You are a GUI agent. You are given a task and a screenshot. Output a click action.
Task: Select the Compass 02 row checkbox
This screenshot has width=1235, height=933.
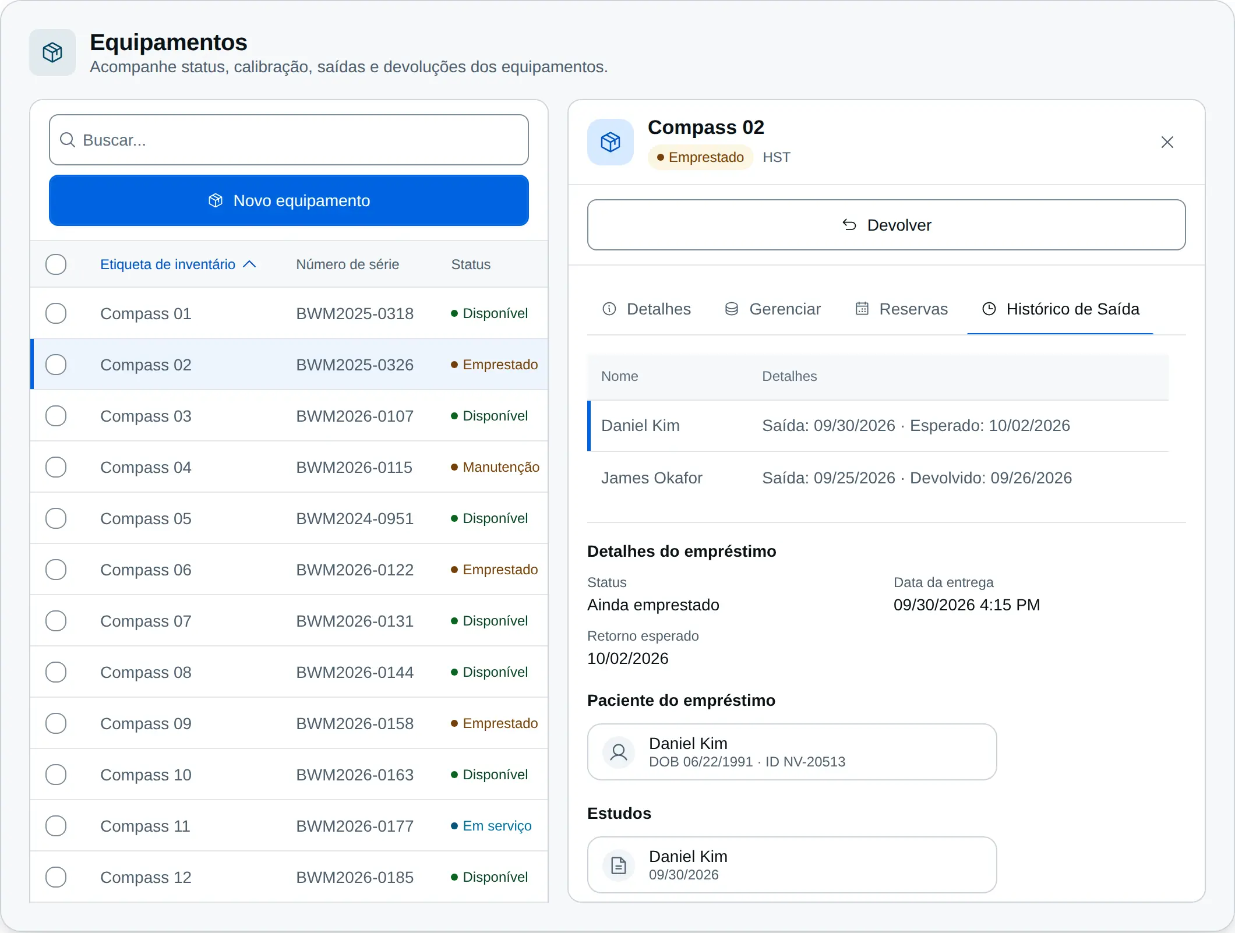(56, 365)
